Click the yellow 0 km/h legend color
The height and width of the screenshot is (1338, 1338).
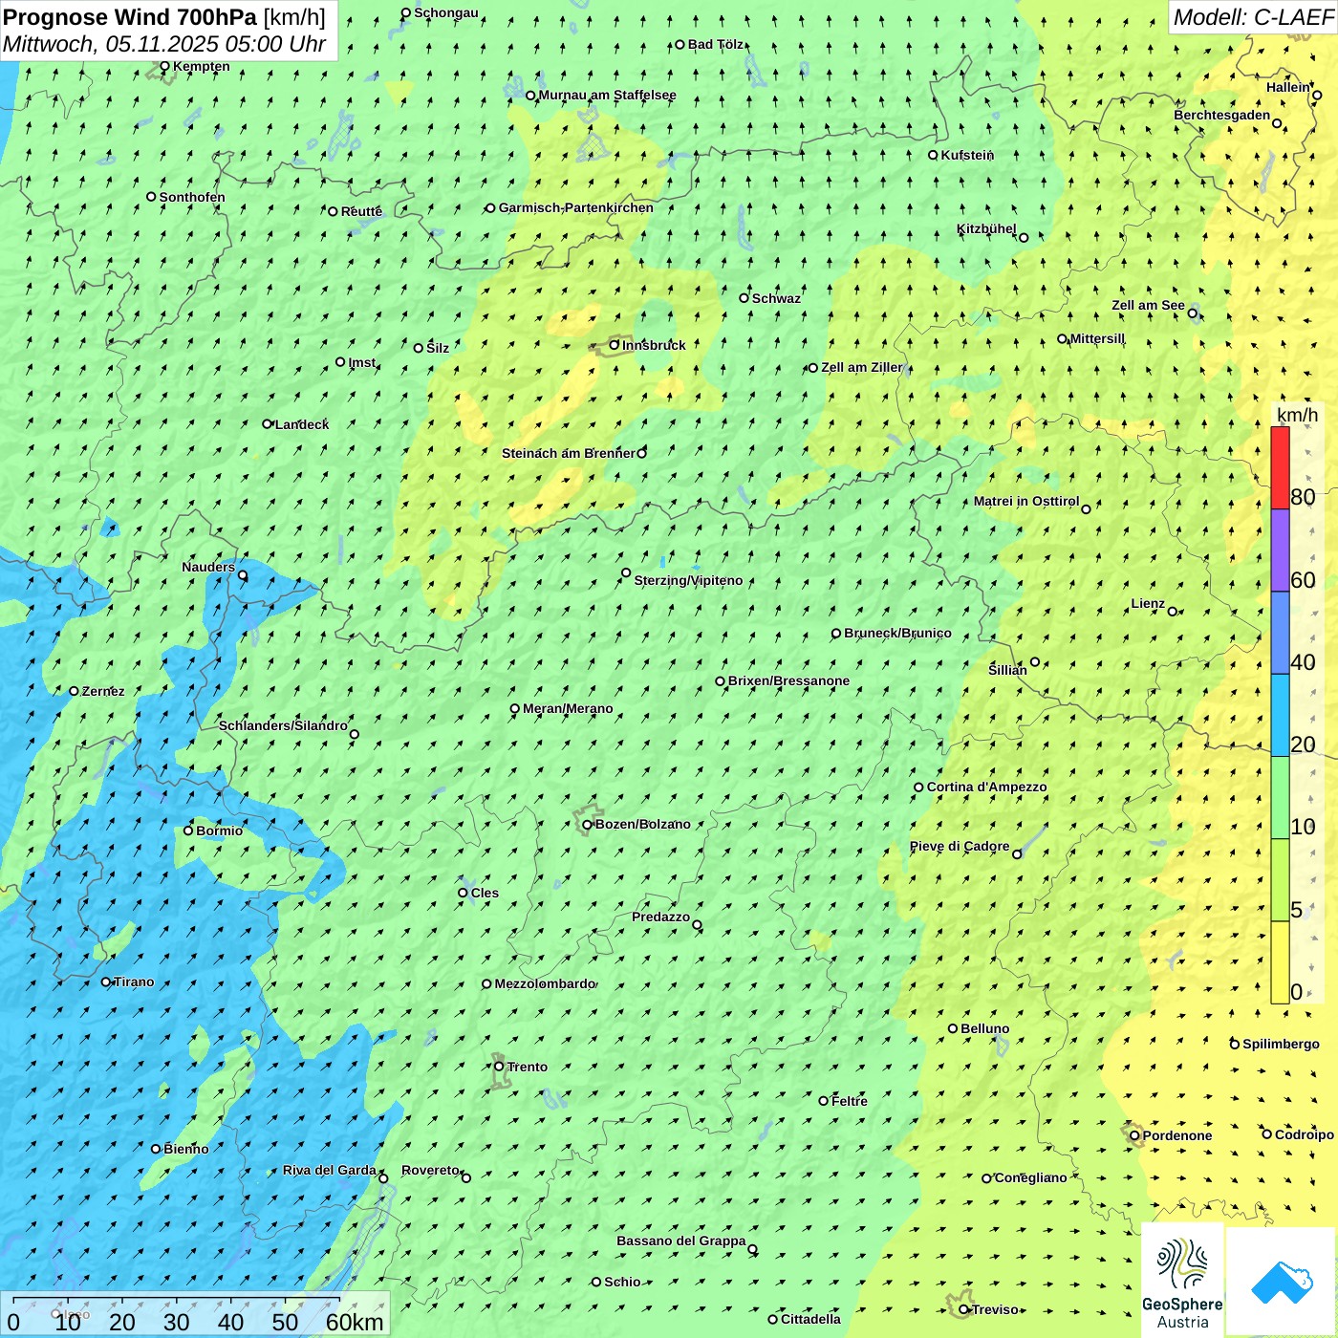pyautogui.click(x=1280, y=962)
